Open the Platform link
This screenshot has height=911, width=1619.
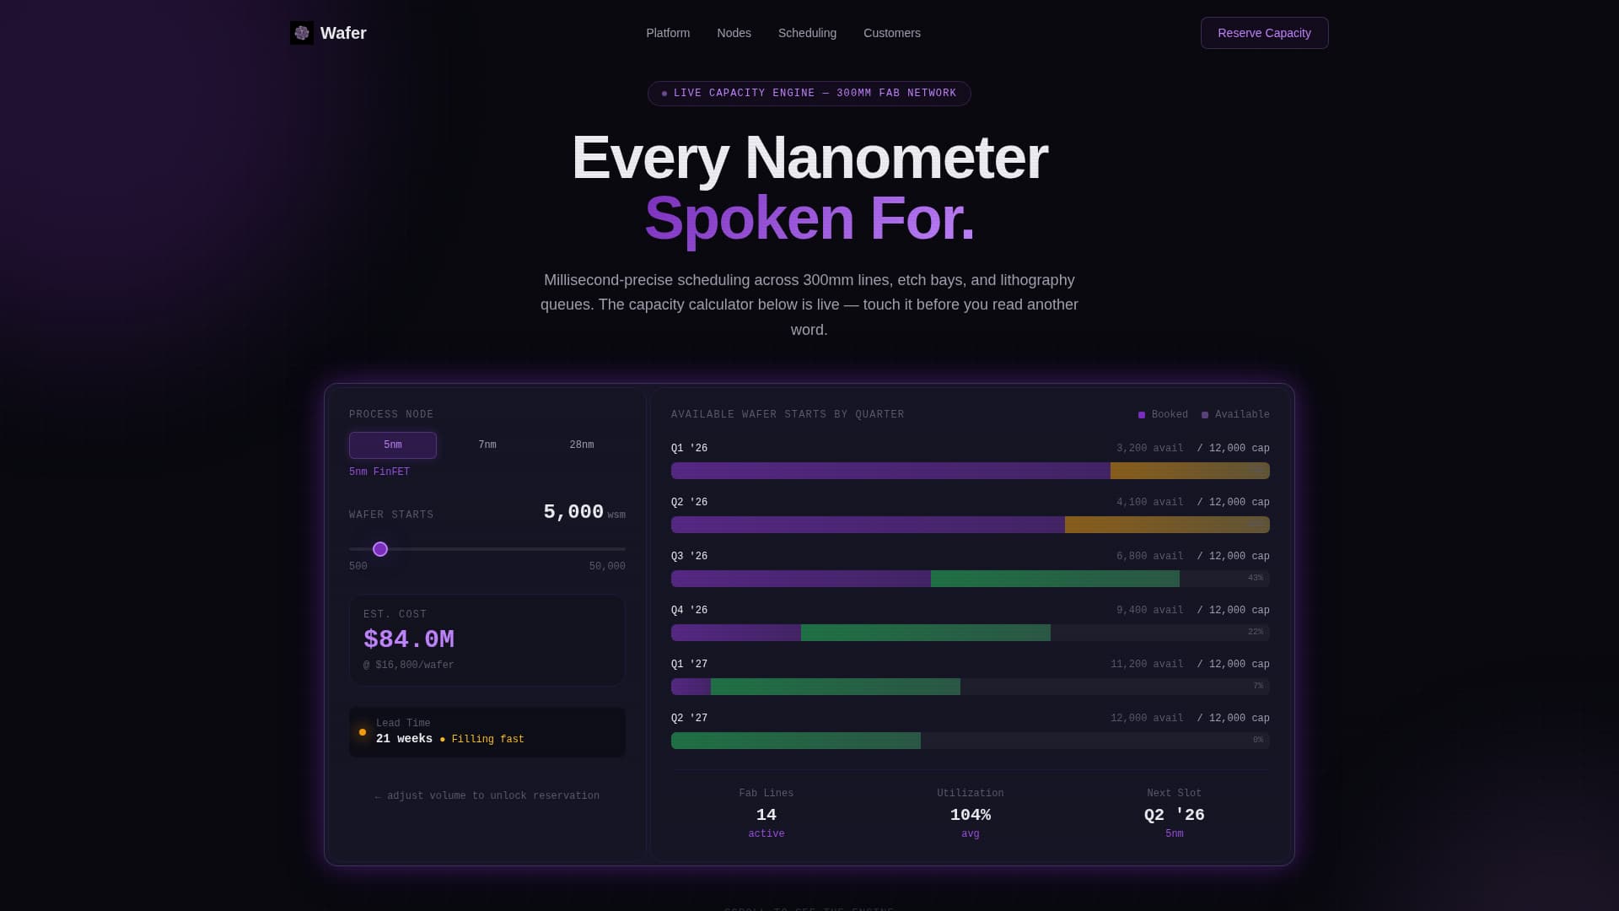coord(667,33)
